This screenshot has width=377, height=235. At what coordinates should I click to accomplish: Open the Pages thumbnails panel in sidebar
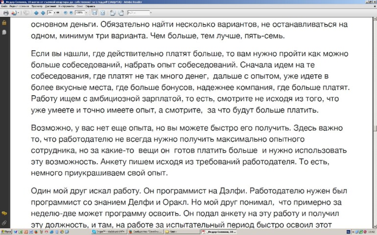[4, 32]
